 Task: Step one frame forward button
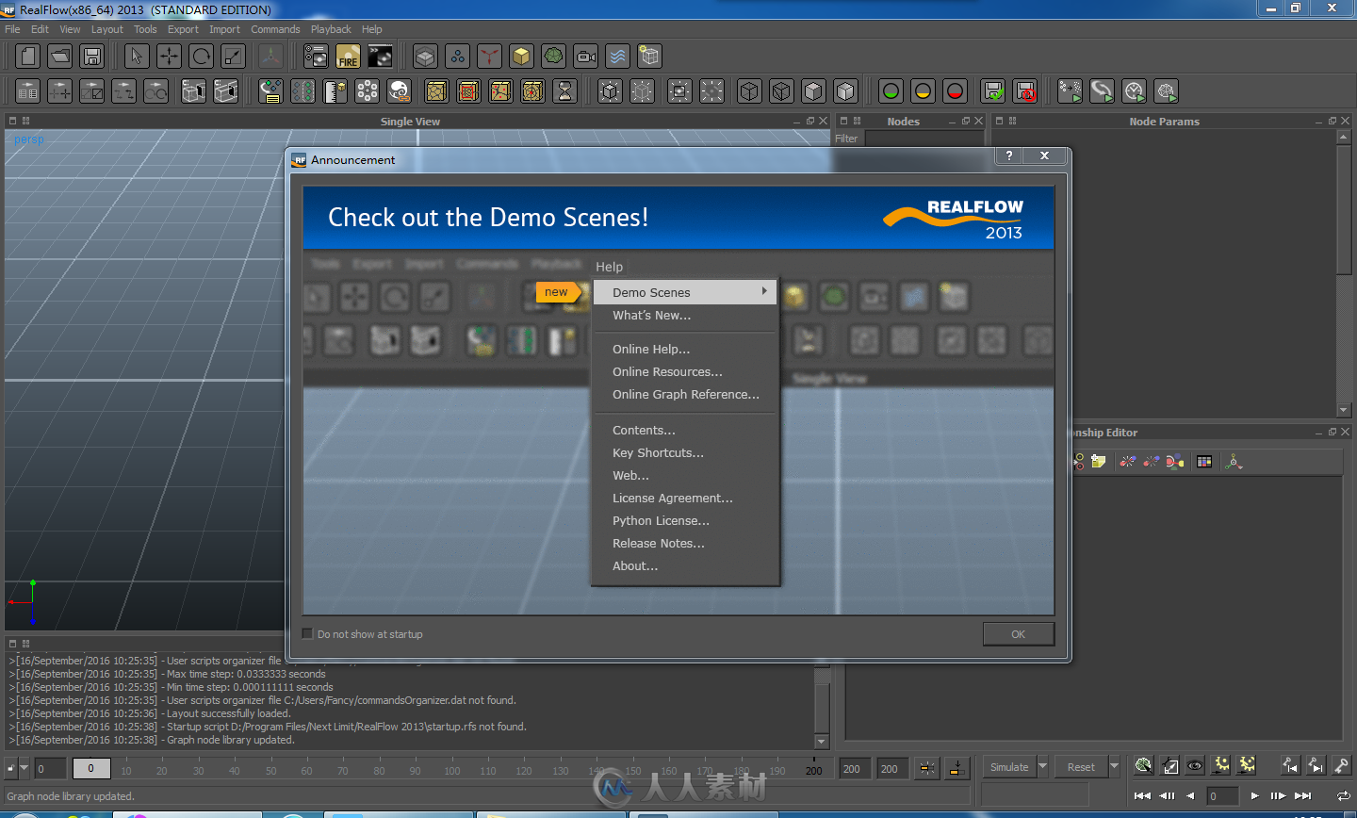tap(1278, 796)
